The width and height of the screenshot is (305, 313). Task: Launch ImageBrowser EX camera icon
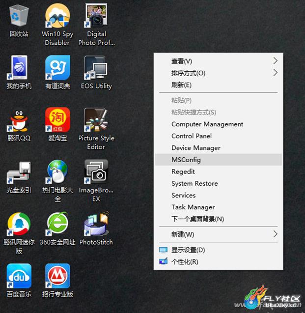(96, 171)
